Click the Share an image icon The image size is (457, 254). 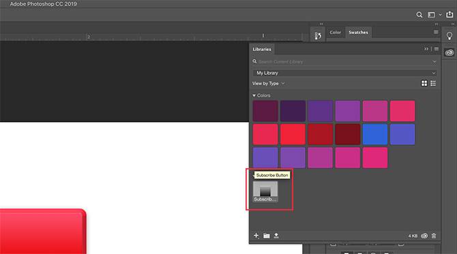[x=449, y=14]
